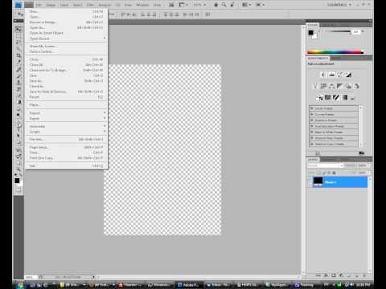Click the foreground color in the toolbox

coord(17,181)
